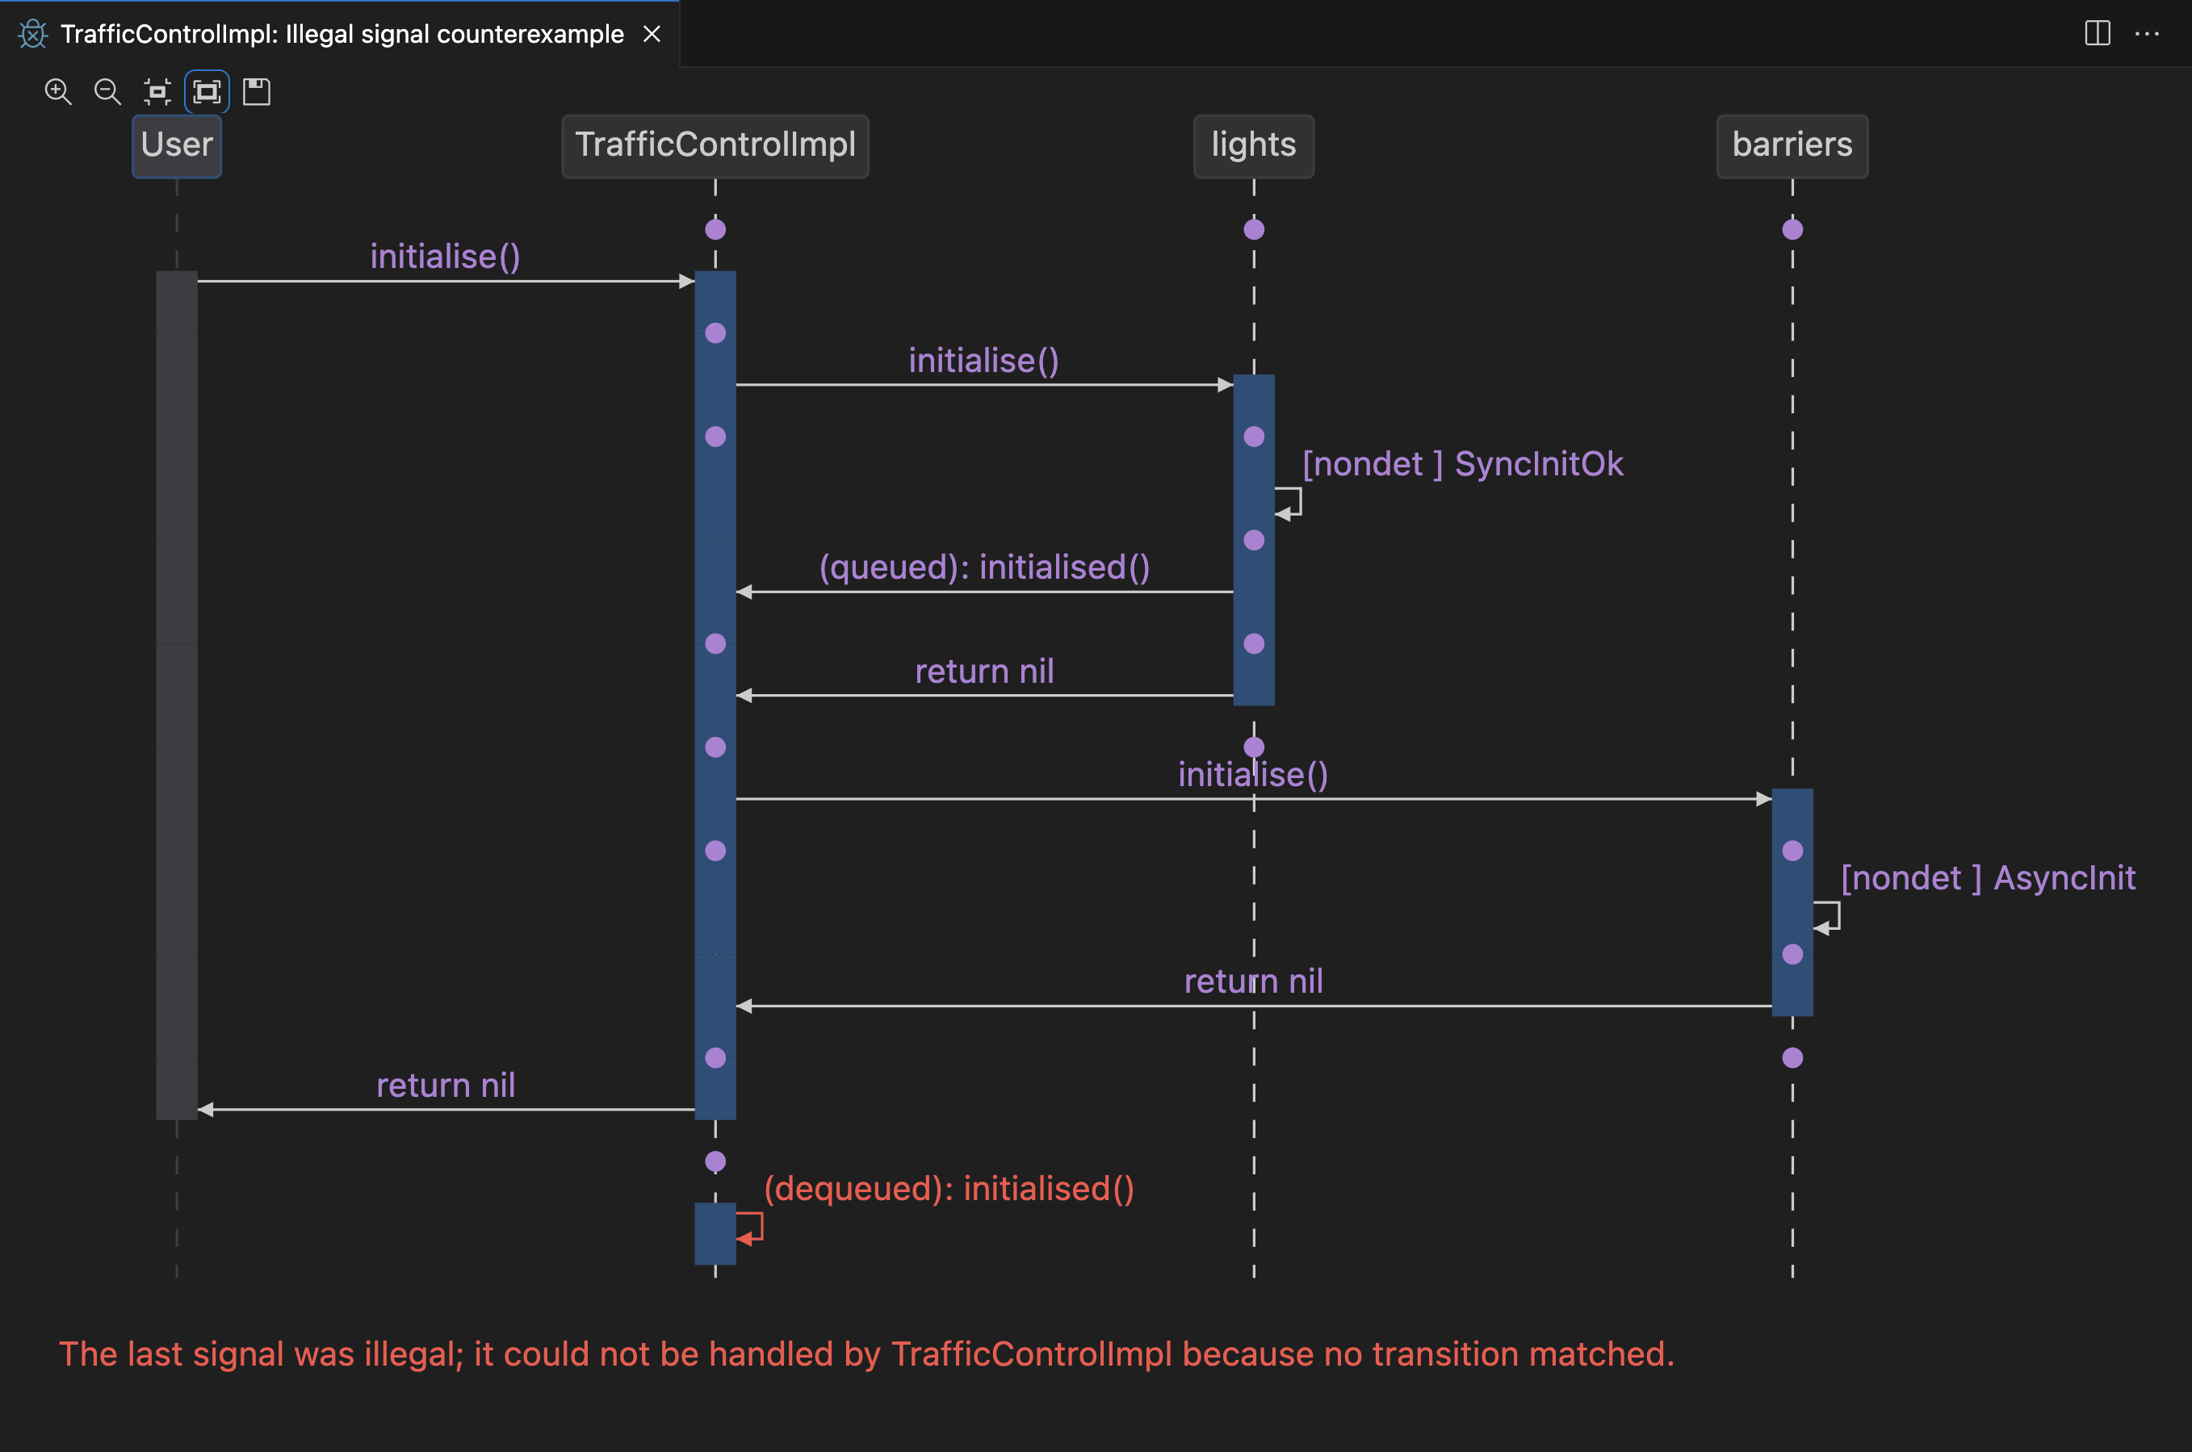
Task: Click the red (dequeued): initialised() message
Action: [949, 1188]
